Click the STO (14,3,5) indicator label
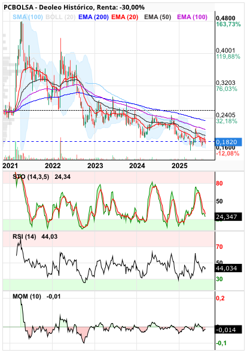 pos(31,177)
